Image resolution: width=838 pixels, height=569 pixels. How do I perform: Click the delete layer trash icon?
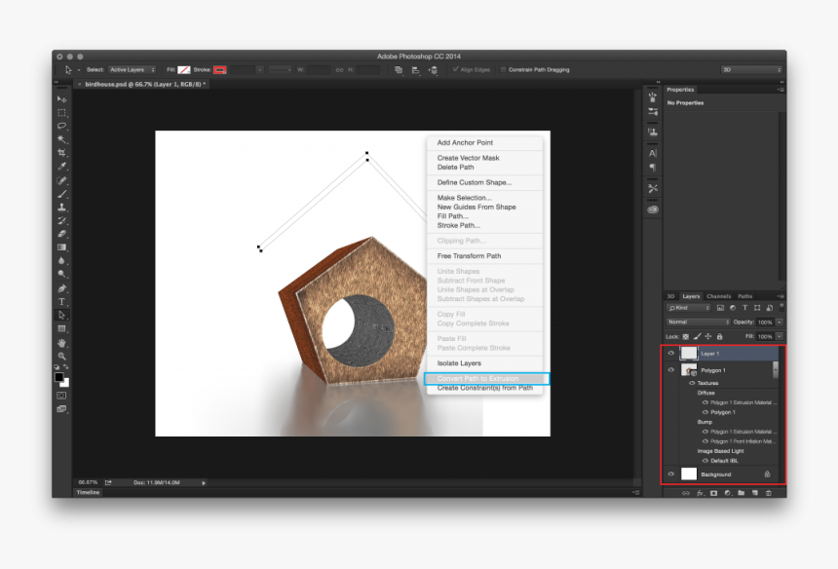[x=768, y=493]
